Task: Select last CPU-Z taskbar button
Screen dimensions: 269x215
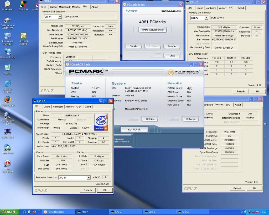Action: click(193, 212)
